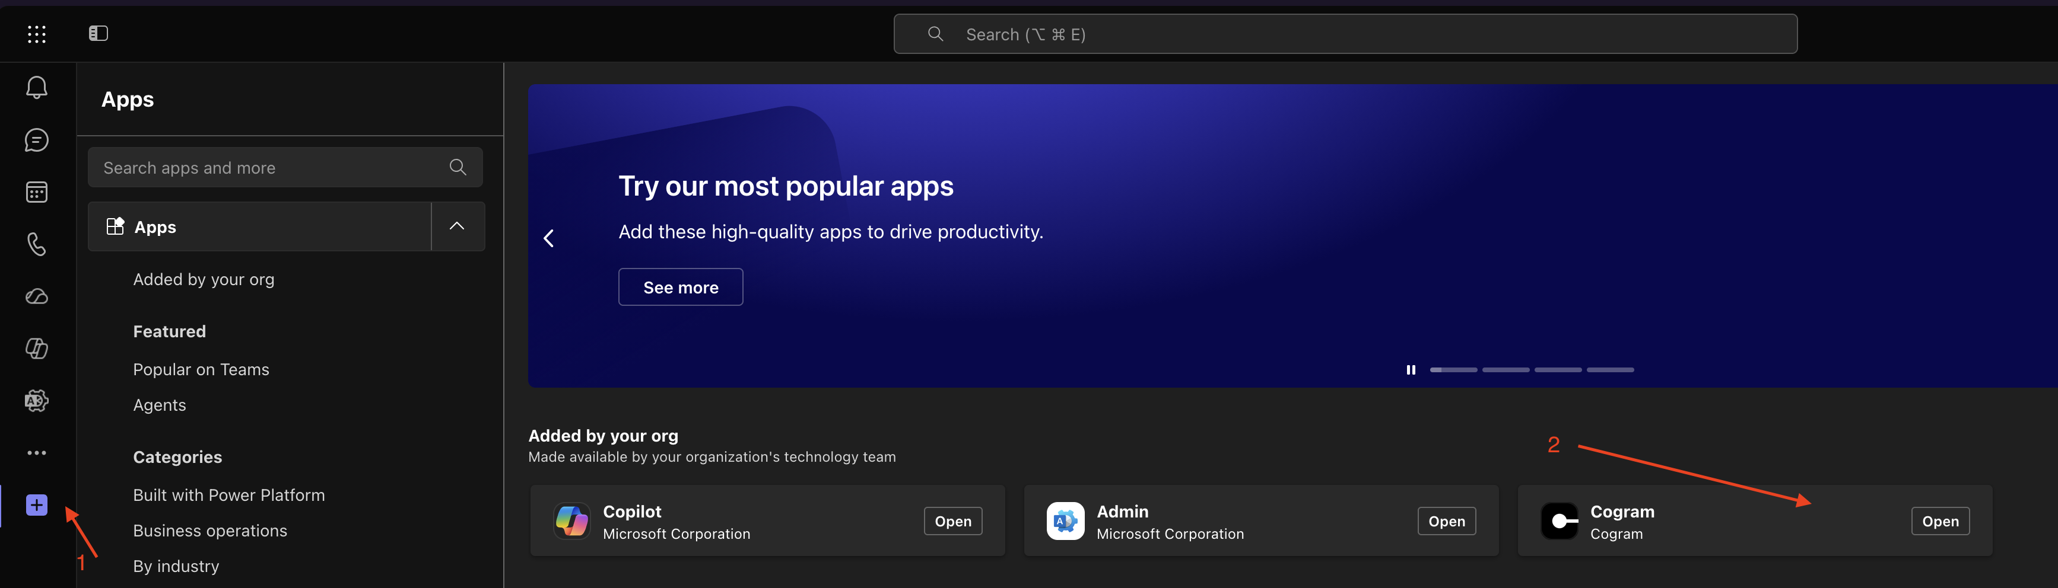The height and width of the screenshot is (588, 2058).
Task: Open the app launcher grid icon
Action: [x=37, y=34]
